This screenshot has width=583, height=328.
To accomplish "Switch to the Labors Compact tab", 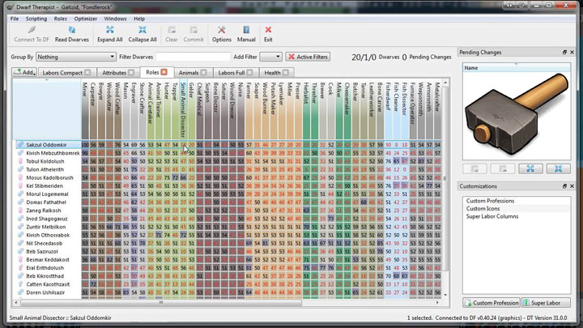I will pyautogui.click(x=61, y=73).
